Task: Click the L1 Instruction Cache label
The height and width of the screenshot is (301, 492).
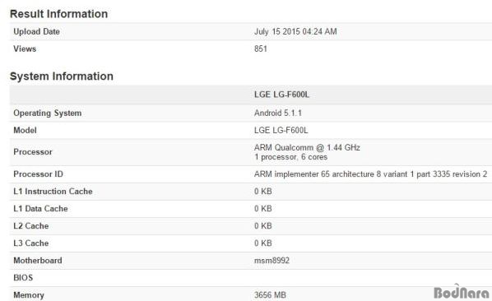Action: click(x=53, y=192)
